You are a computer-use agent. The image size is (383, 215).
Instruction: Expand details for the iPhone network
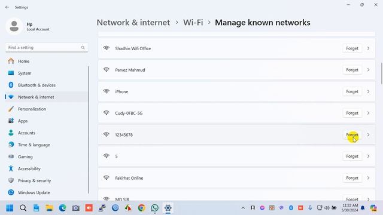369,91
